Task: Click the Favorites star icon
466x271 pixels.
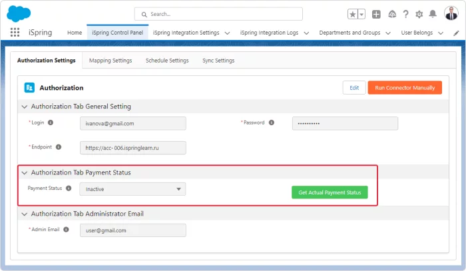Action: pos(352,14)
